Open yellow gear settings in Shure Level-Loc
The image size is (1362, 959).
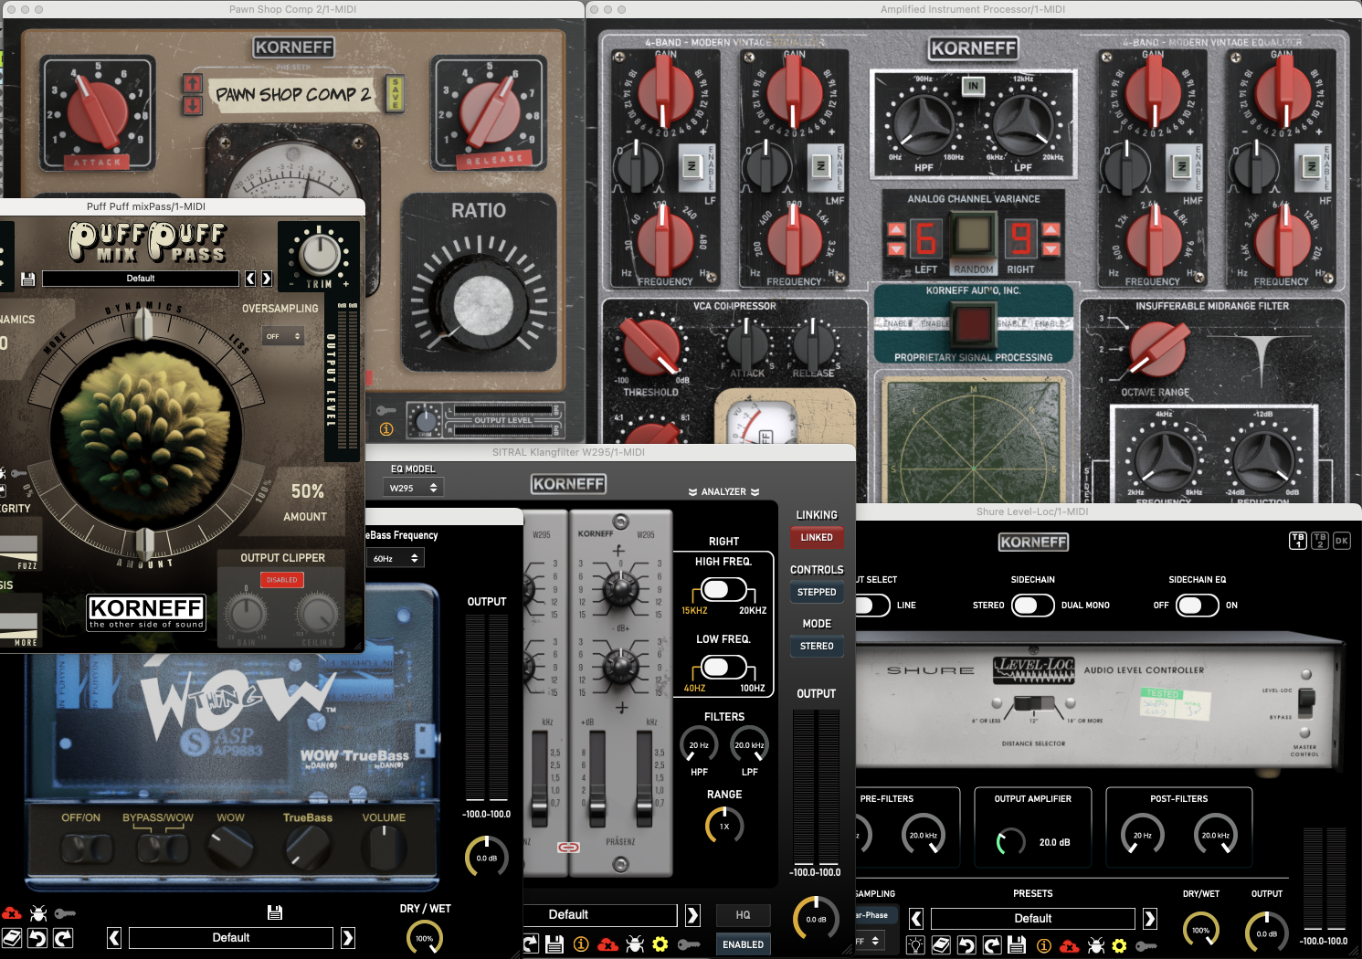click(1120, 945)
